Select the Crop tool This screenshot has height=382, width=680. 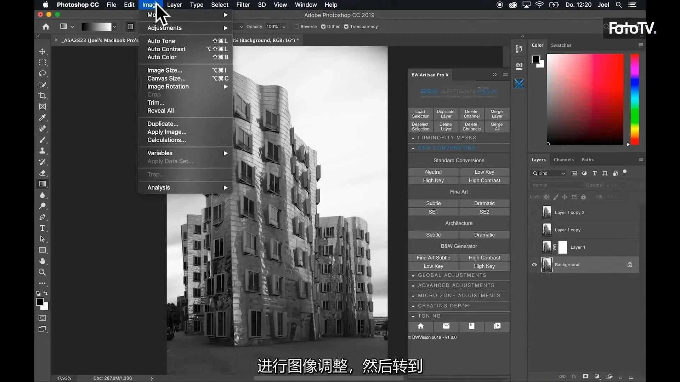(x=42, y=95)
